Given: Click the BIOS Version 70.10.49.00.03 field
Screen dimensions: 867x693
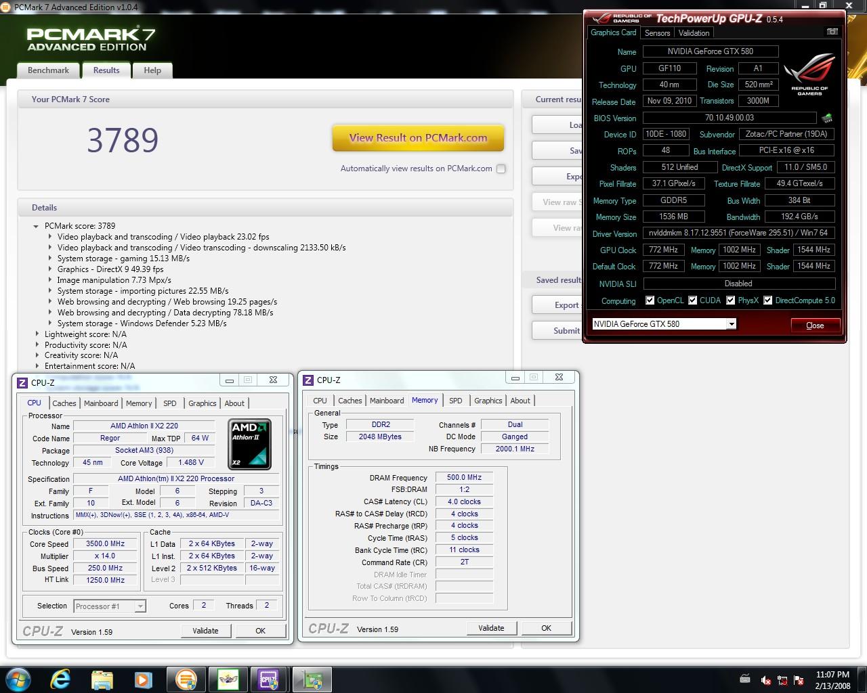Looking at the screenshot, I should pos(729,118).
